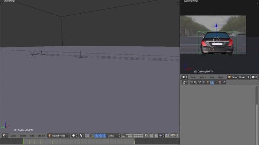Open viewport shading dropdown in camera viewport
This screenshot has height=145, width=259.
[x=254, y=77]
